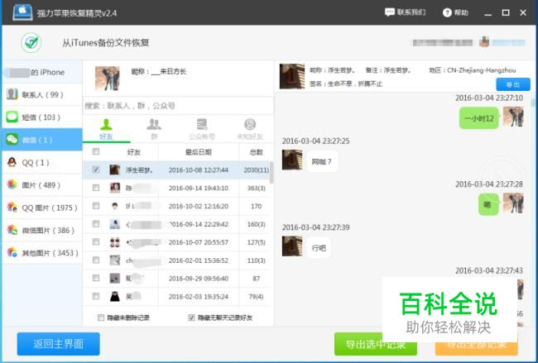Switch to the 好友 friends tab

[106, 129]
